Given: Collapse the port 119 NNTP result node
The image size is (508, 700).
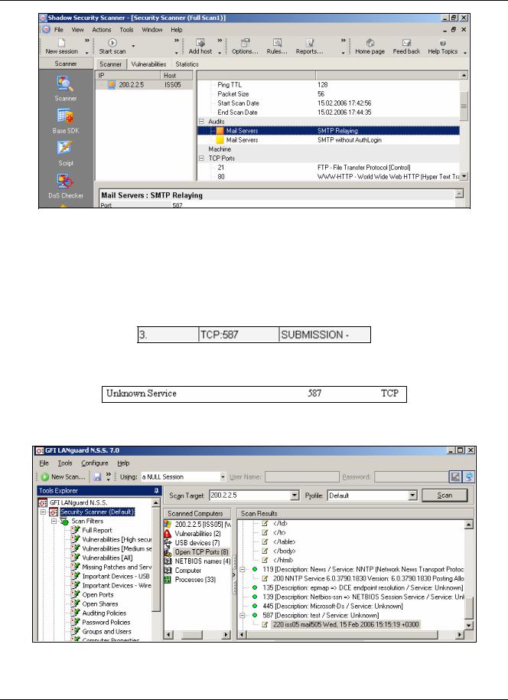Looking at the screenshot, I should (243, 569).
